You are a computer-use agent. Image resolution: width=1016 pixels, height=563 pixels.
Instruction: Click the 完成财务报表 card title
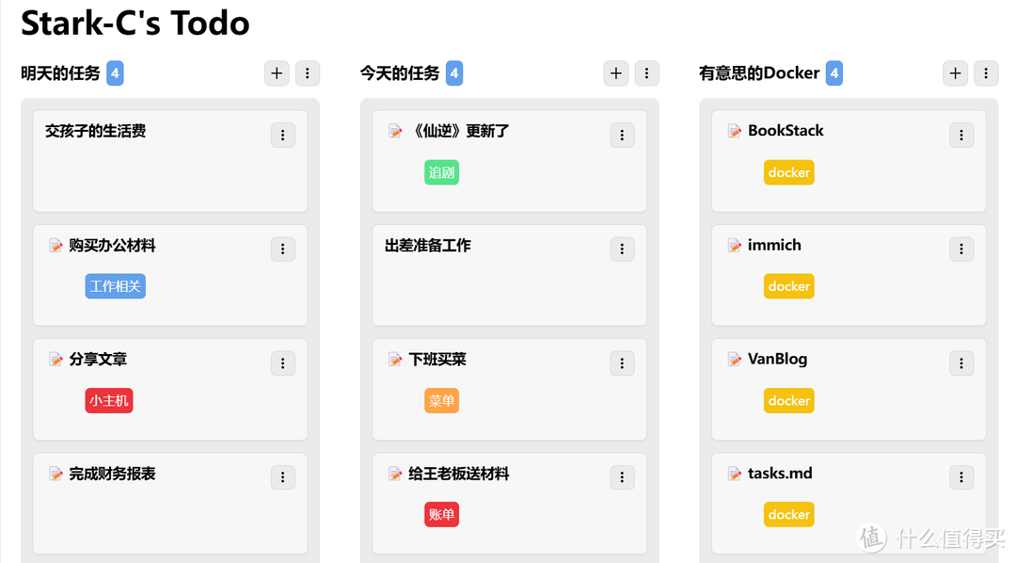tap(112, 474)
